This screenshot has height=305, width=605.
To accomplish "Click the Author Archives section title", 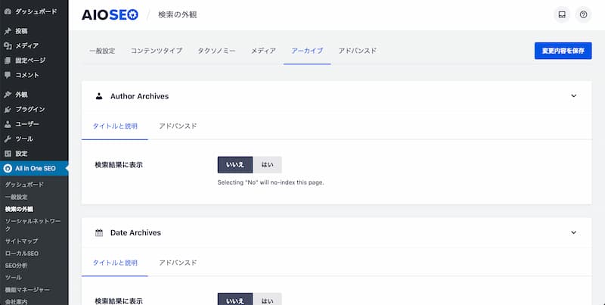I will point(139,96).
